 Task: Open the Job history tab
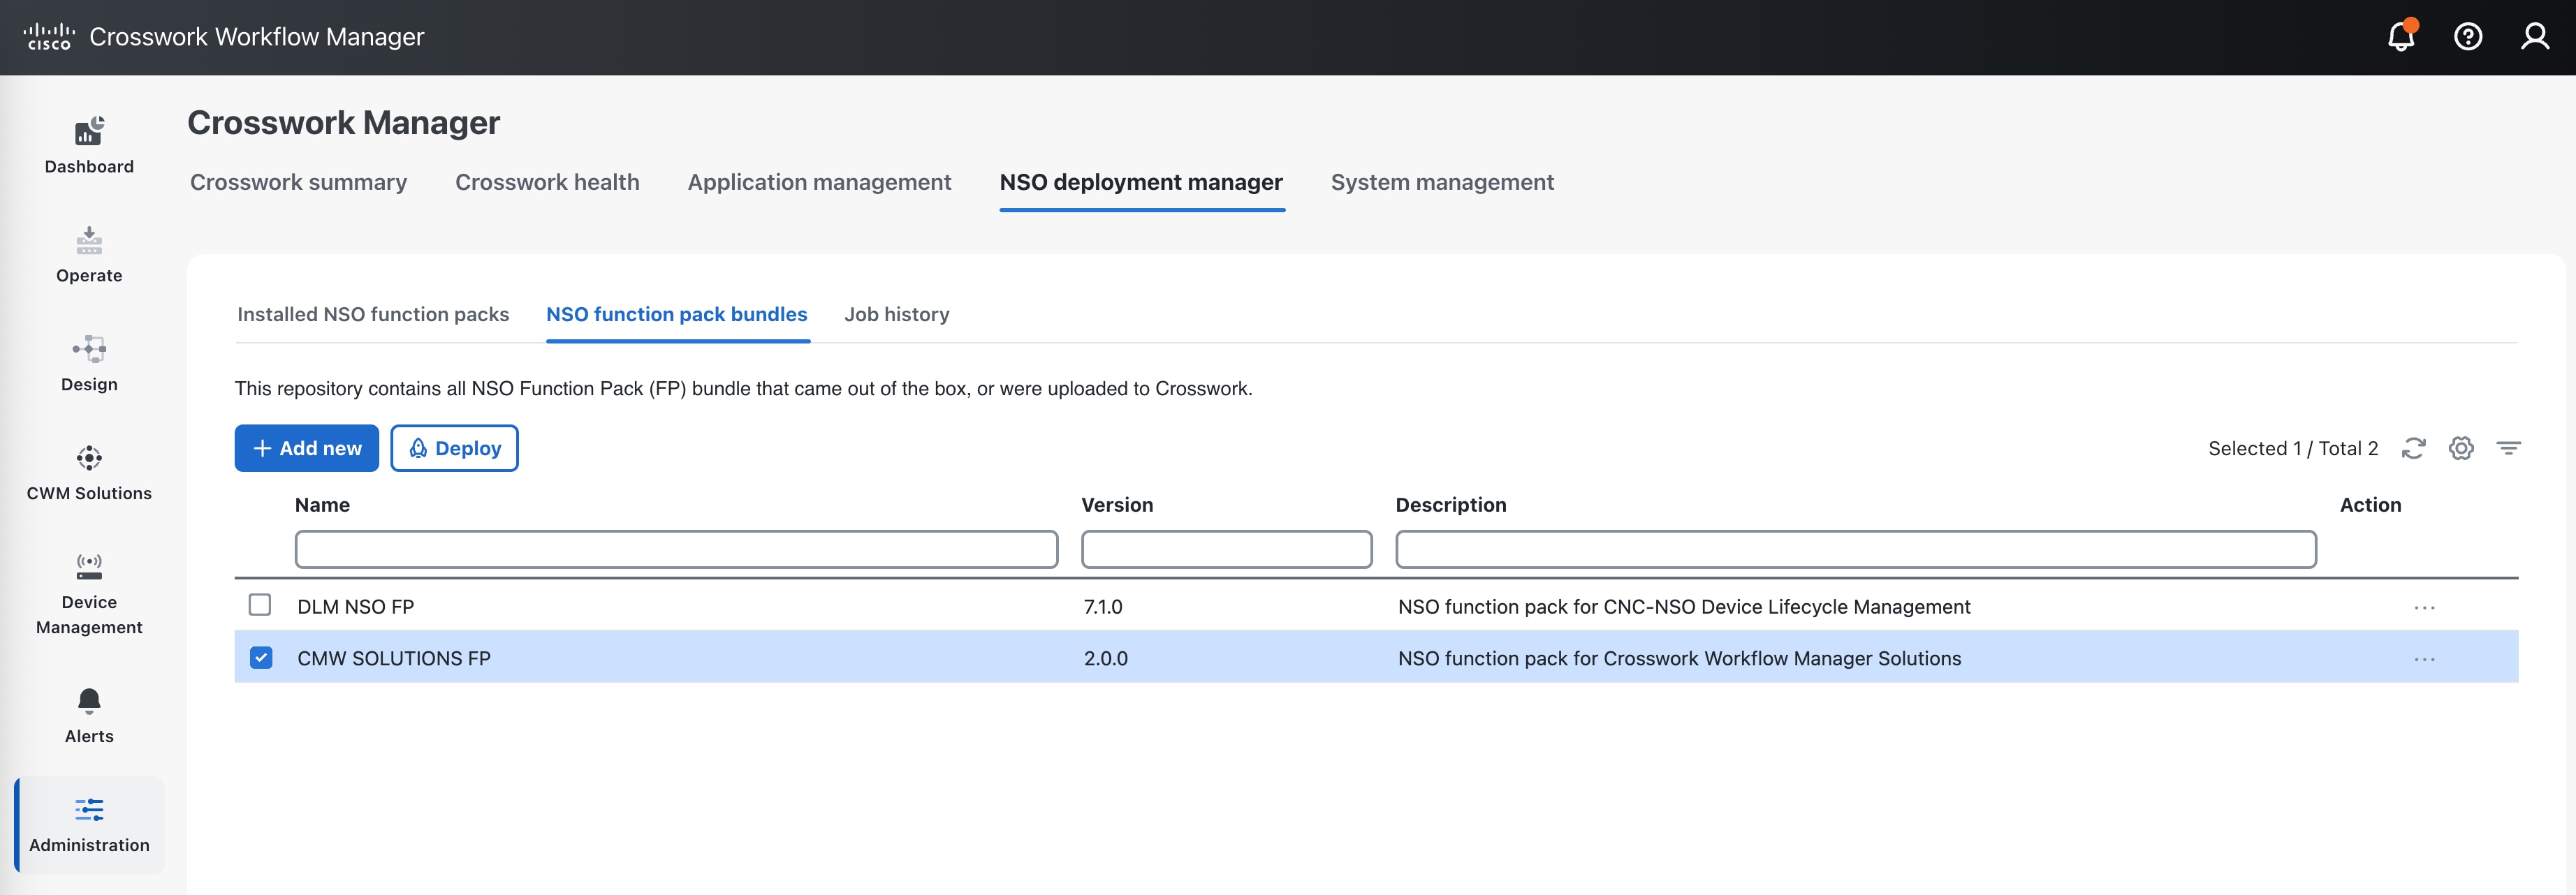897,314
